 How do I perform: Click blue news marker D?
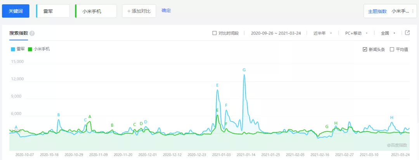click(x=145, y=122)
